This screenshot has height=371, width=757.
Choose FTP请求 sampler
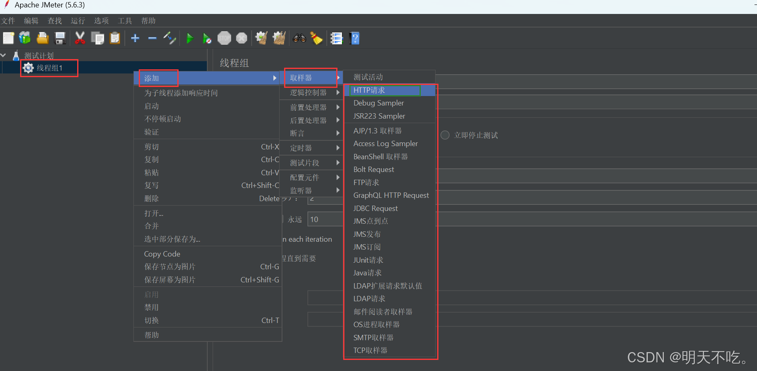pyautogui.click(x=389, y=182)
